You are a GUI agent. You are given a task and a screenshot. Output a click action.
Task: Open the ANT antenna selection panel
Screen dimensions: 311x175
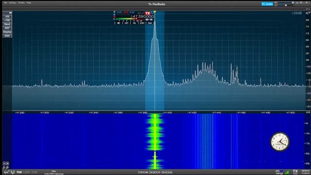point(7,28)
